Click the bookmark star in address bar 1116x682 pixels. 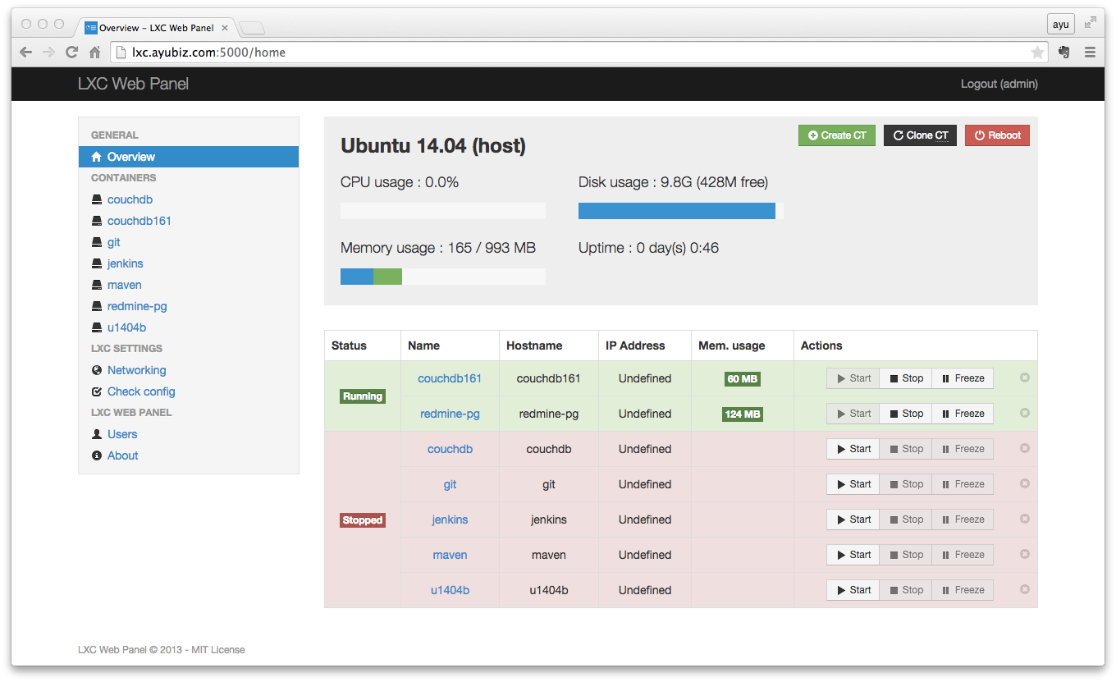click(1037, 51)
